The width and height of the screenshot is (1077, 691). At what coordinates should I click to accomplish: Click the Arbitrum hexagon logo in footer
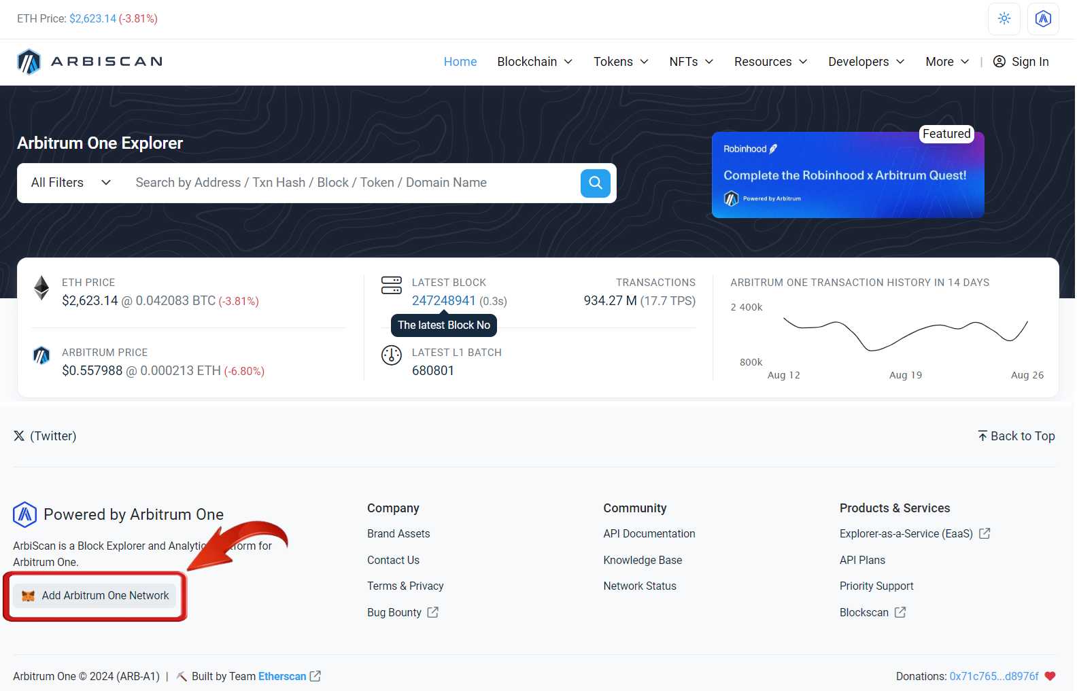coord(25,515)
